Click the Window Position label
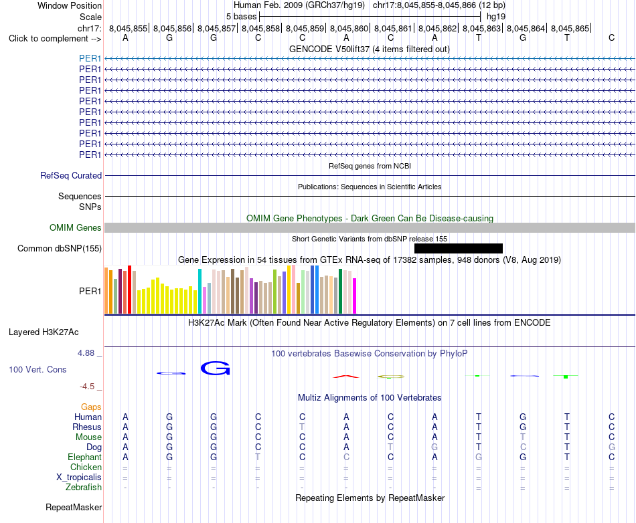Image resolution: width=636 pixels, height=523 pixels. [x=70, y=5]
